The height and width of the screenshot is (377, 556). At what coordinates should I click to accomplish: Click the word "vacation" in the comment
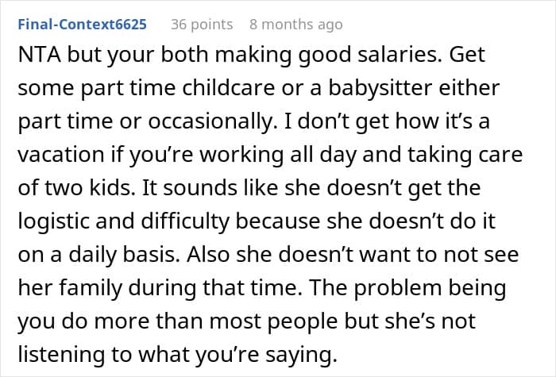pyautogui.click(x=61, y=155)
